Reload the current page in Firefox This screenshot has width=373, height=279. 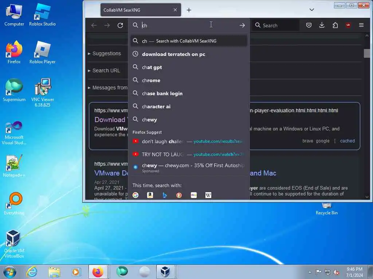pos(120,25)
